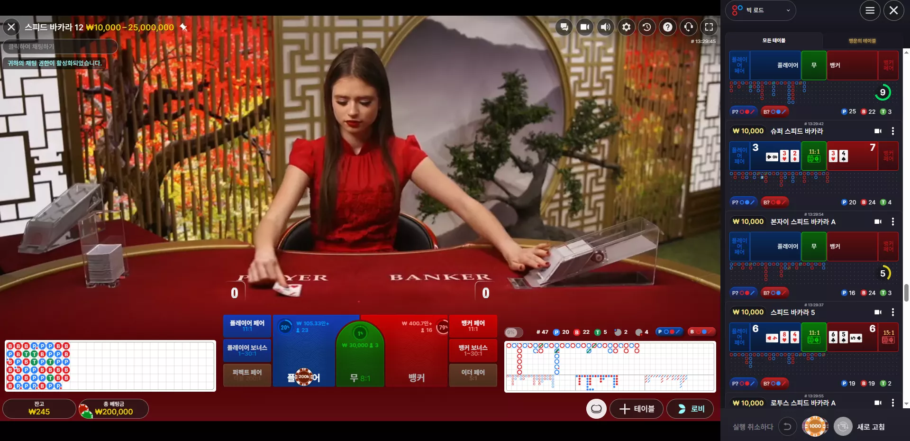Screen dimensions: 910x441
Task: Bet on 플레이어 in 본자이 스피드 바카라 A card
Action: click(x=775, y=246)
